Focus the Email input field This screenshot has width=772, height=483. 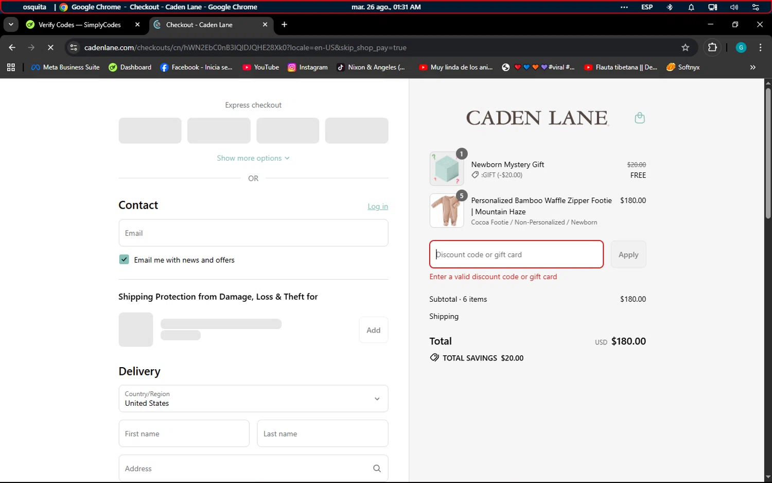tap(253, 233)
